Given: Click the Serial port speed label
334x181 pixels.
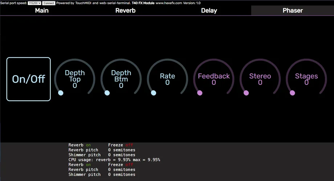Looking at the screenshot, I should tap(13, 3).
